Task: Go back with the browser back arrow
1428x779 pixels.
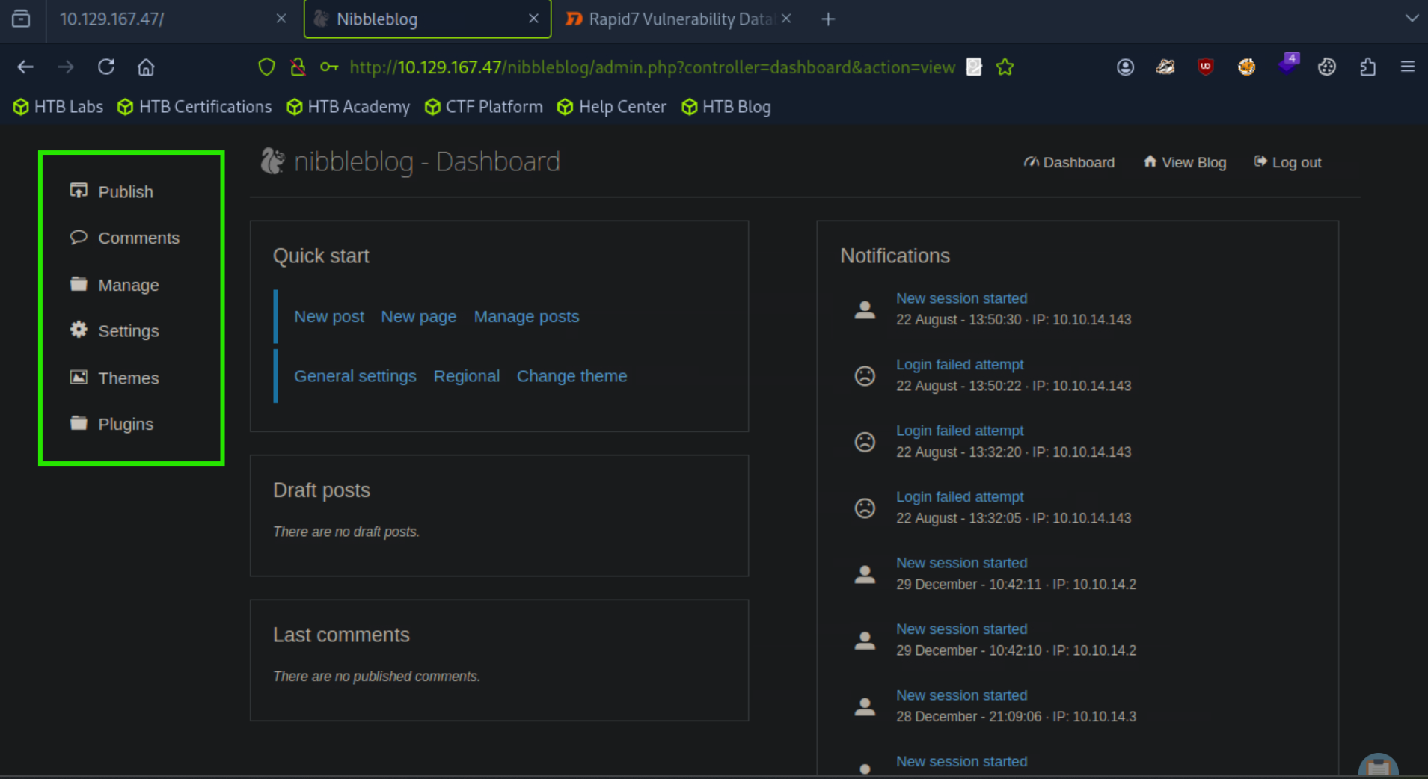Action: pyautogui.click(x=25, y=67)
